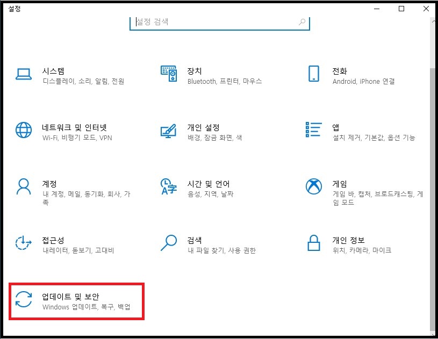438x339 pixels.
Task: Open 전화 settings title
Action: [340, 71]
